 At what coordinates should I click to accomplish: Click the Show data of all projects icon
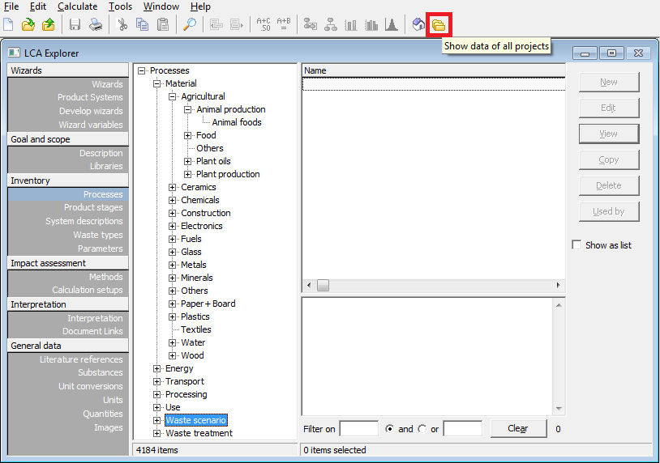[x=439, y=25]
